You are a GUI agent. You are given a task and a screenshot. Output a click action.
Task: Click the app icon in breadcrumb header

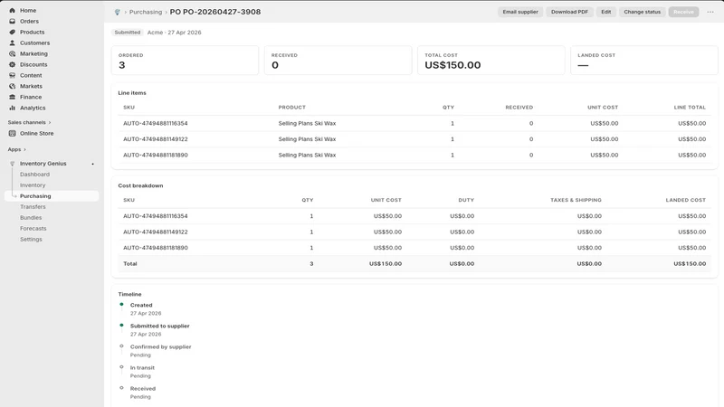click(118, 12)
